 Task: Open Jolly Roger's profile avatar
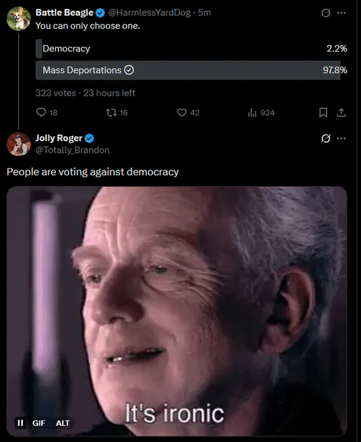click(18, 144)
